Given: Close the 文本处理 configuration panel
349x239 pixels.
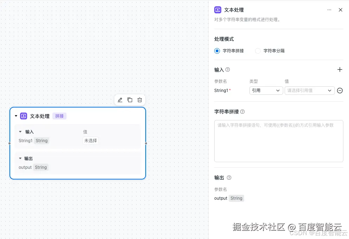Looking at the screenshot, I should (340, 10).
